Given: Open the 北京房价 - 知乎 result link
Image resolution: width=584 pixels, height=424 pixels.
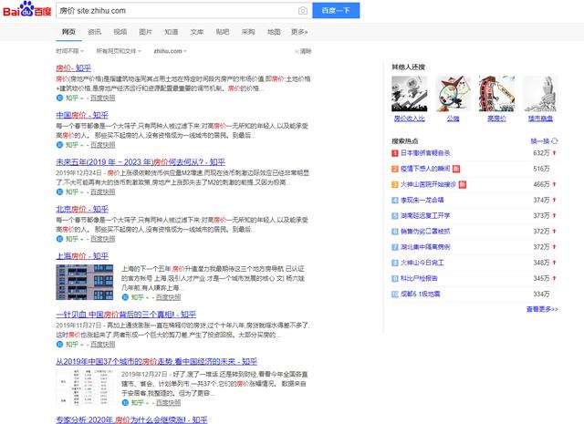Looking at the screenshot, I should tap(82, 209).
